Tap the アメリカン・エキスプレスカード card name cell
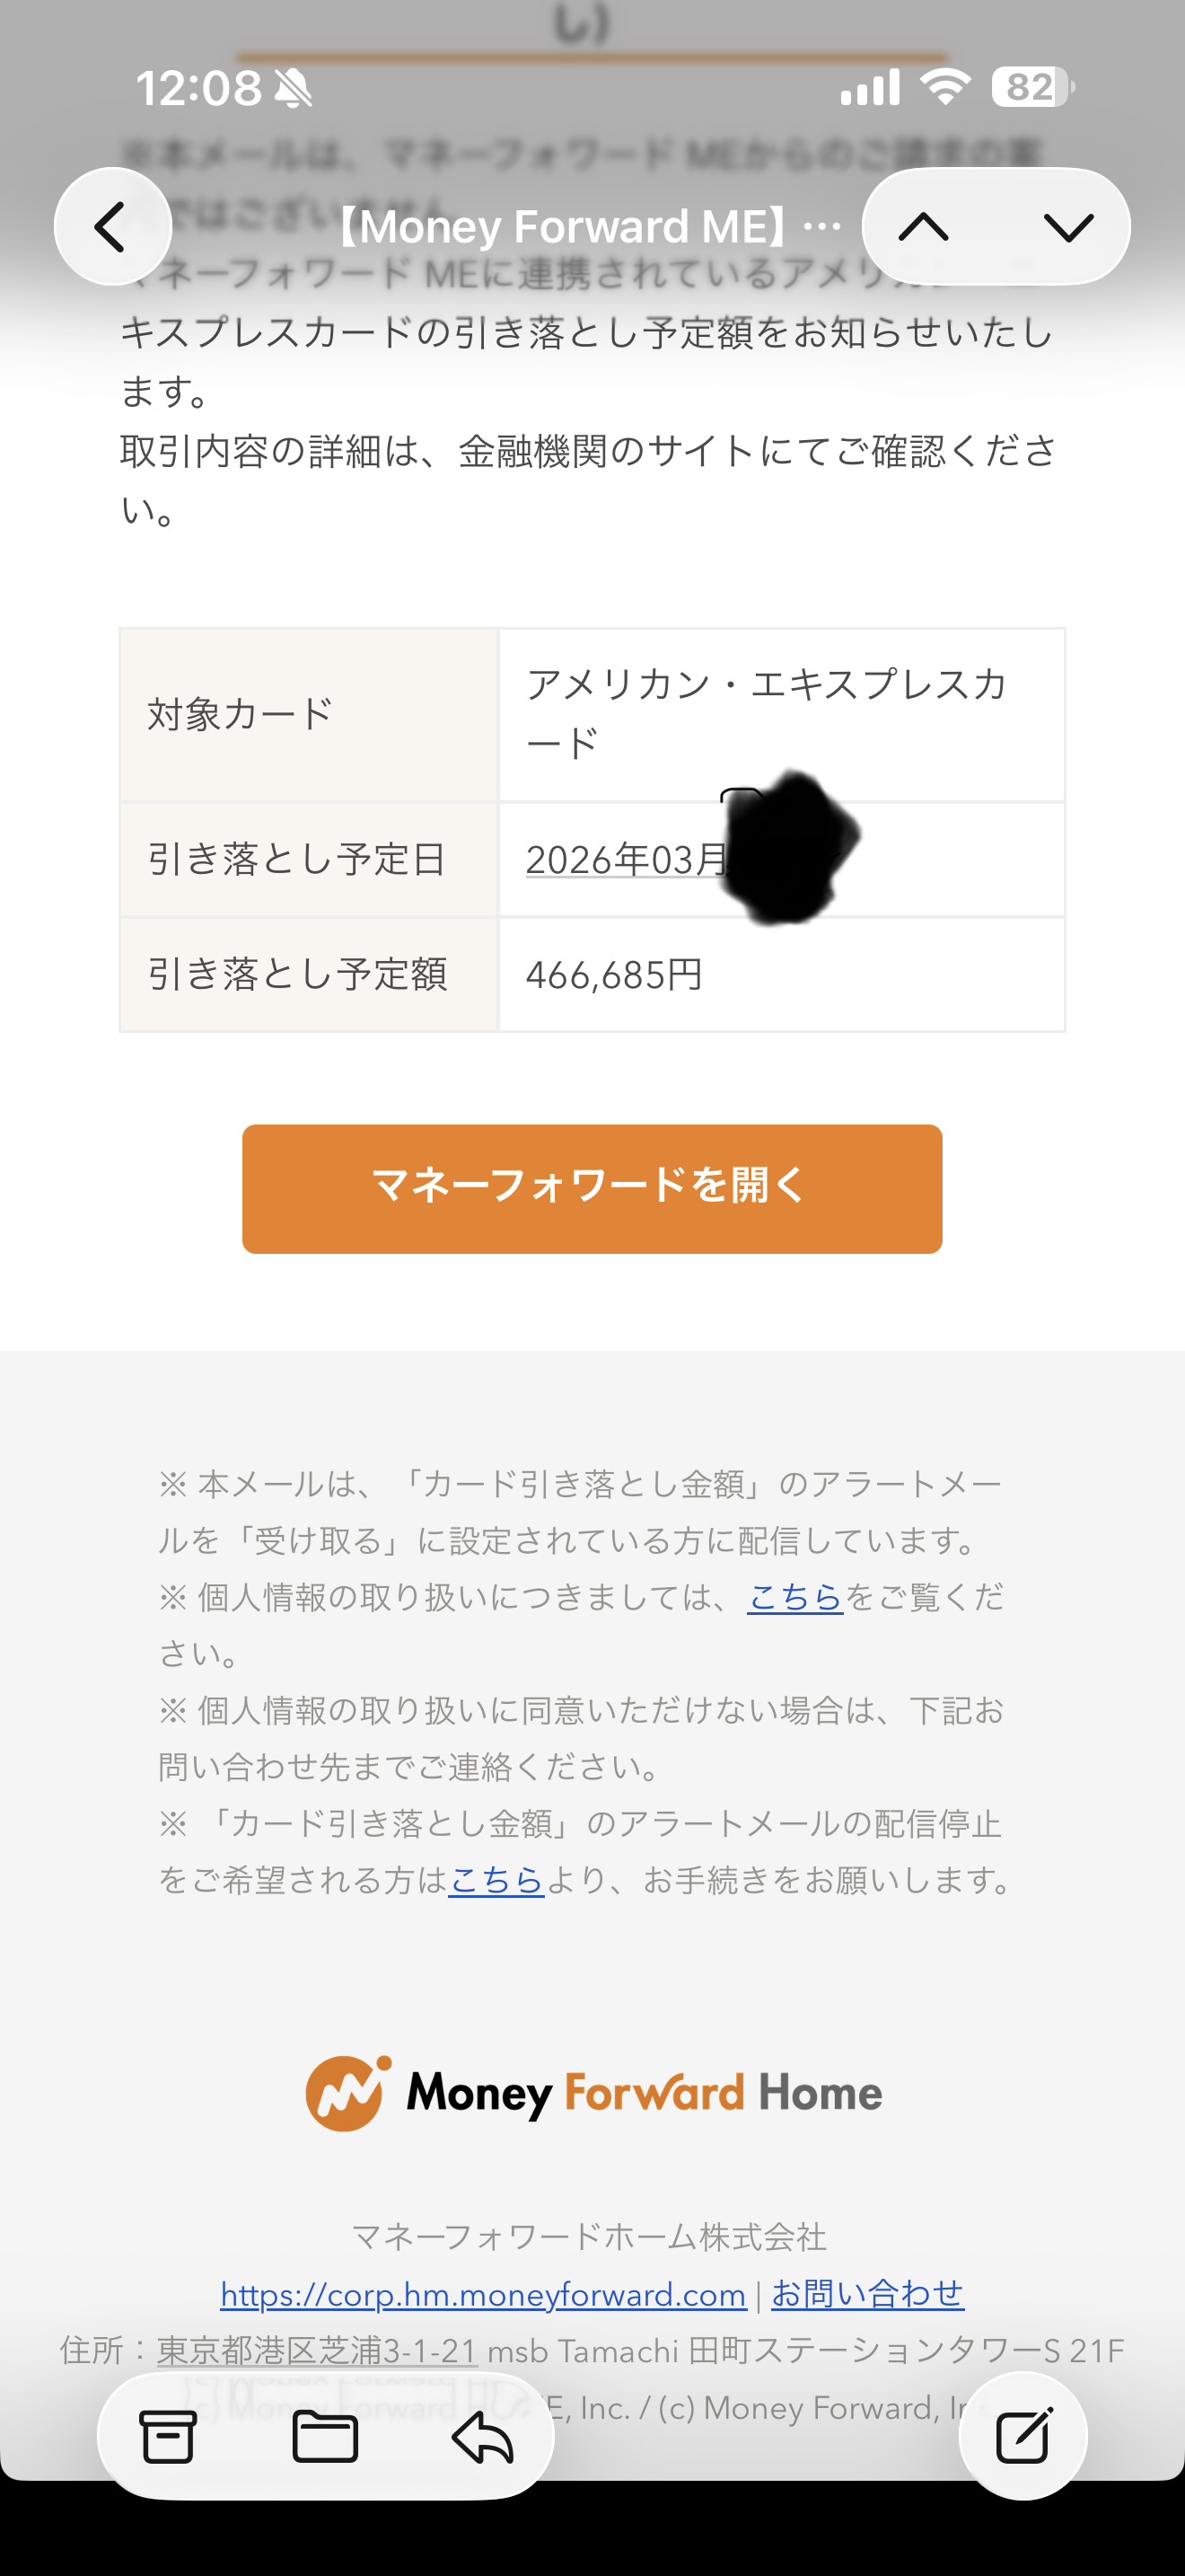 [766, 714]
